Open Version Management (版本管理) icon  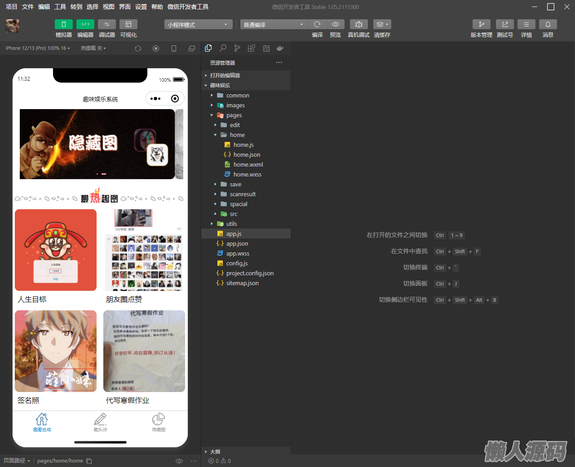(x=481, y=24)
